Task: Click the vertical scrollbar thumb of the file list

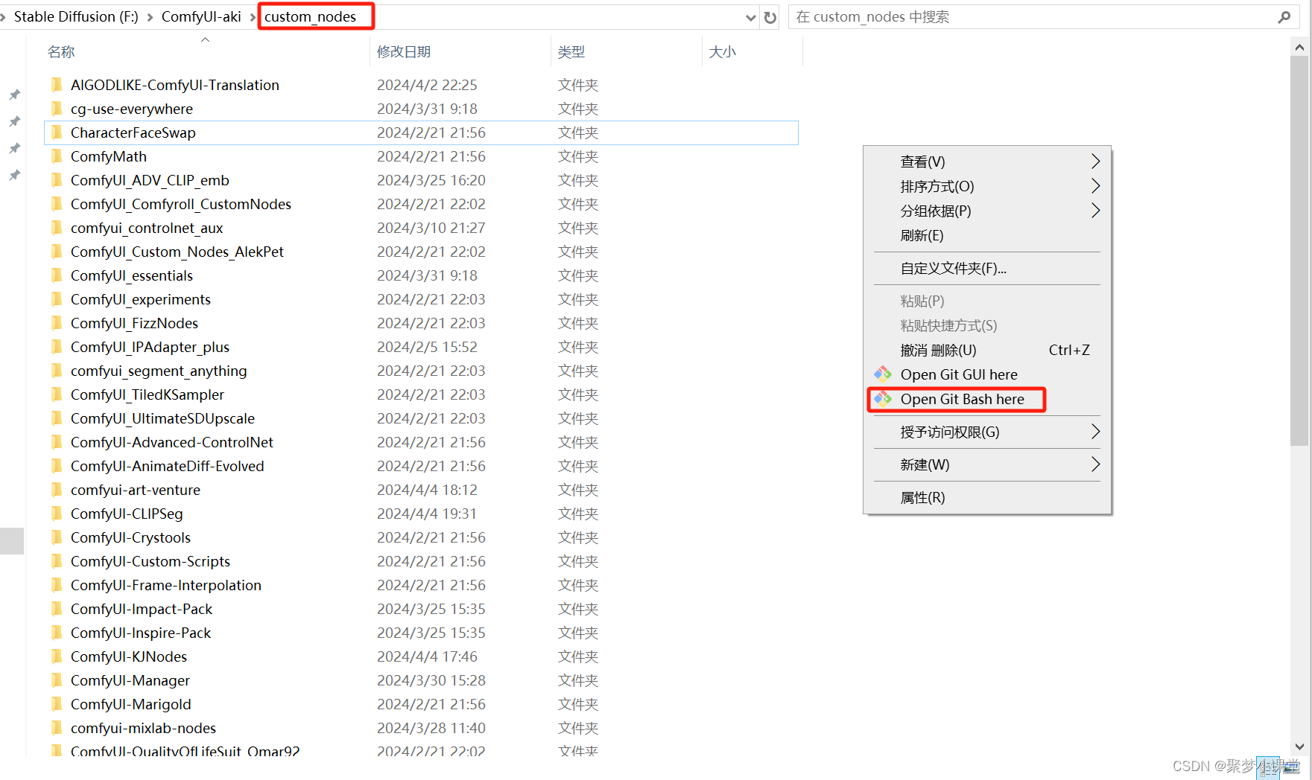Action: pyautogui.click(x=1299, y=250)
